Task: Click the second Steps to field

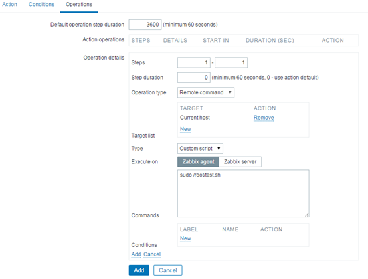Action: [231, 62]
